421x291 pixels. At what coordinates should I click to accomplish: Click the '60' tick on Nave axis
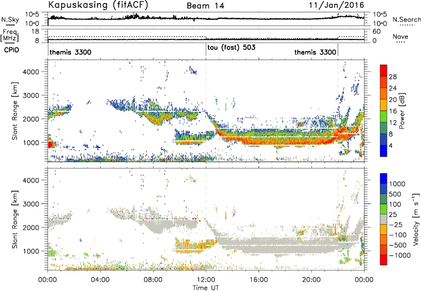point(377,32)
